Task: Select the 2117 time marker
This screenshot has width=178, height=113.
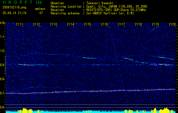Action: point(121,25)
